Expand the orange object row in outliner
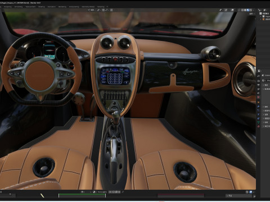The width and height of the screenshot is (270, 202). pos(260,19)
